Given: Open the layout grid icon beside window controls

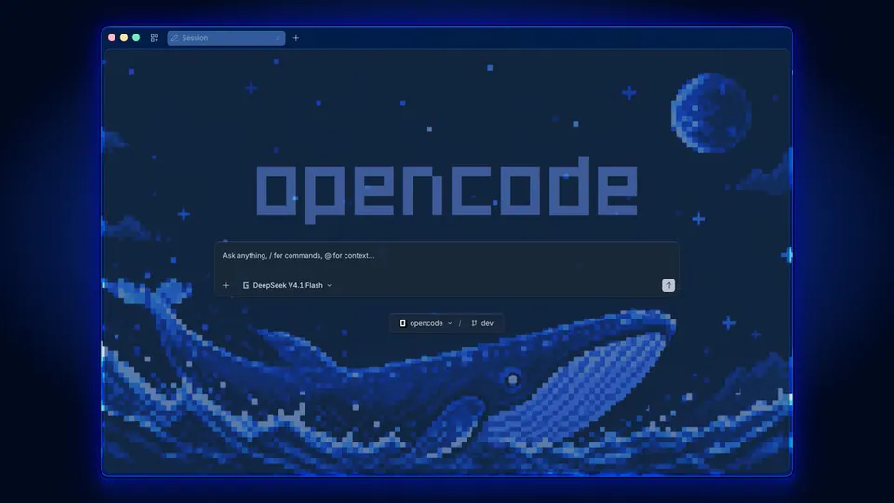Looking at the screenshot, I should click(154, 38).
